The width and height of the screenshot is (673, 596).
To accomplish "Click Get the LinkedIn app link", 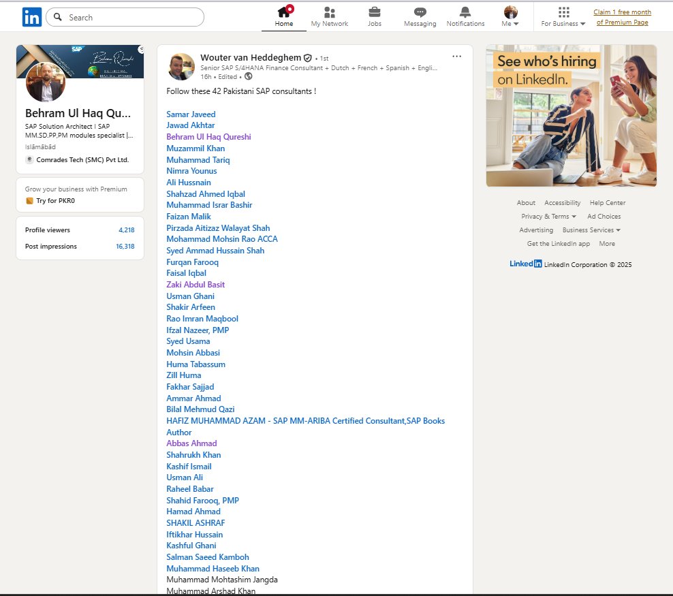I will 559,244.
